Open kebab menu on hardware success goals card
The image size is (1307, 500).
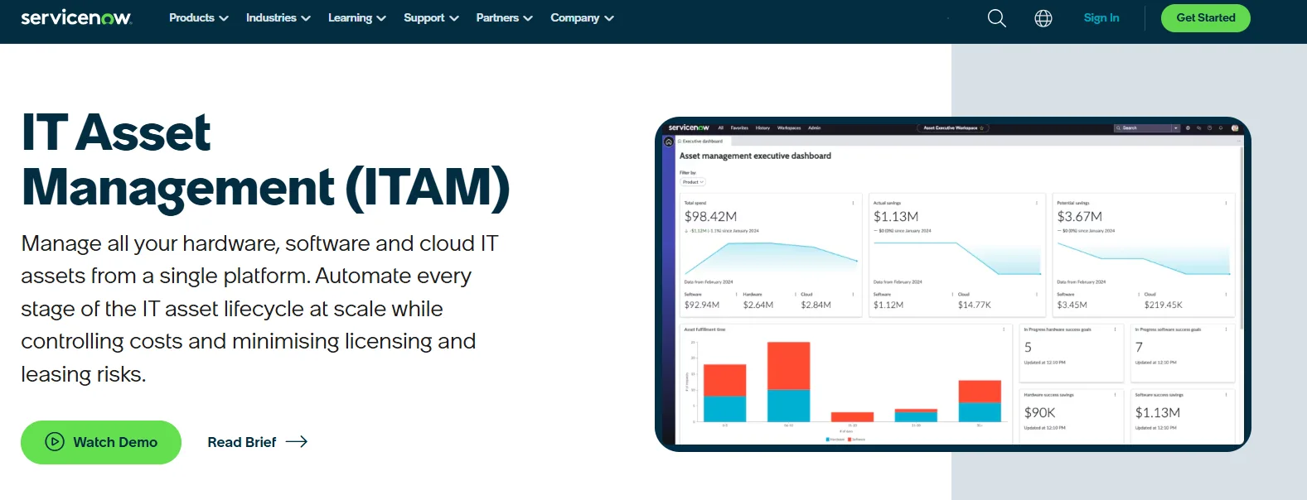point(1115,329)
